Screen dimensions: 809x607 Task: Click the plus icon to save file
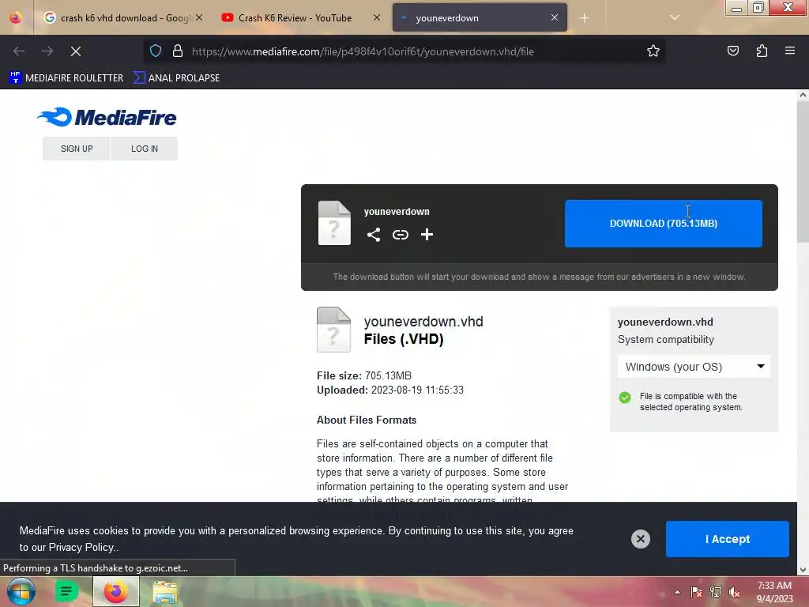(427, 235)
